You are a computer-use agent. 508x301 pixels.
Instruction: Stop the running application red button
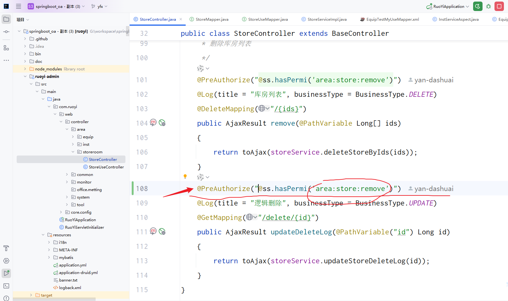click(x=499, y=6)
